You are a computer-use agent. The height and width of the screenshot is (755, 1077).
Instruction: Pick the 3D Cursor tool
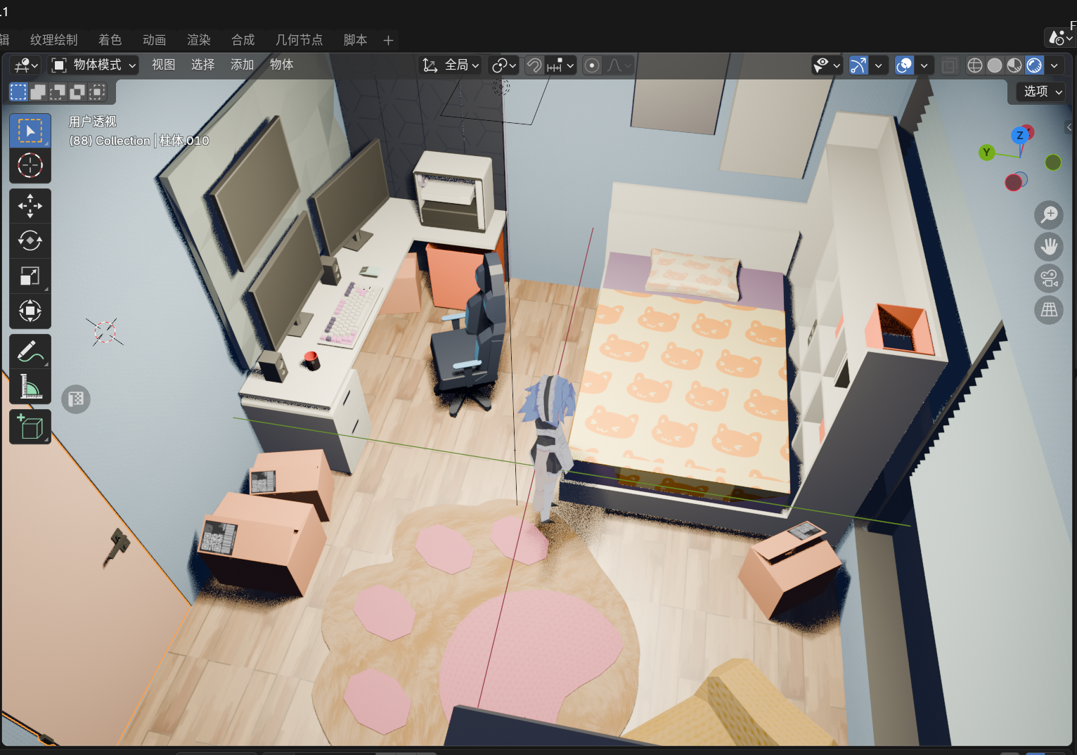30,166
